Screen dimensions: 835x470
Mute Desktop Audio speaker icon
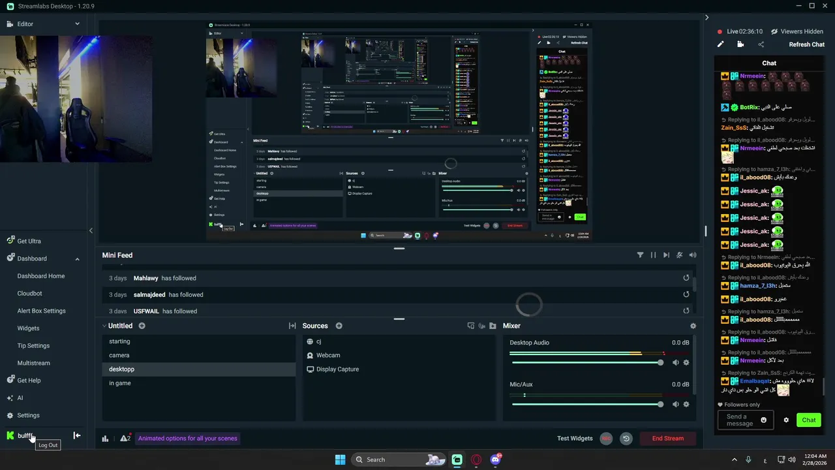(676, 362)
